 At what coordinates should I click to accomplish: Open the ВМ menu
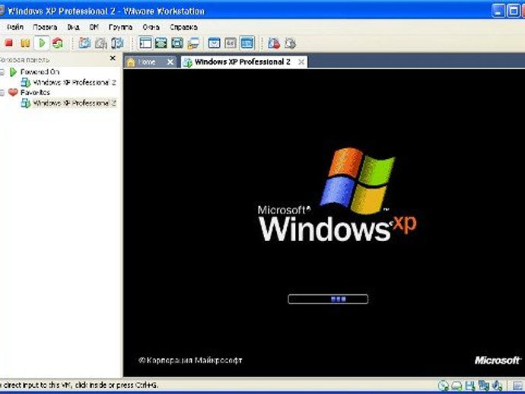pos(94,27)
